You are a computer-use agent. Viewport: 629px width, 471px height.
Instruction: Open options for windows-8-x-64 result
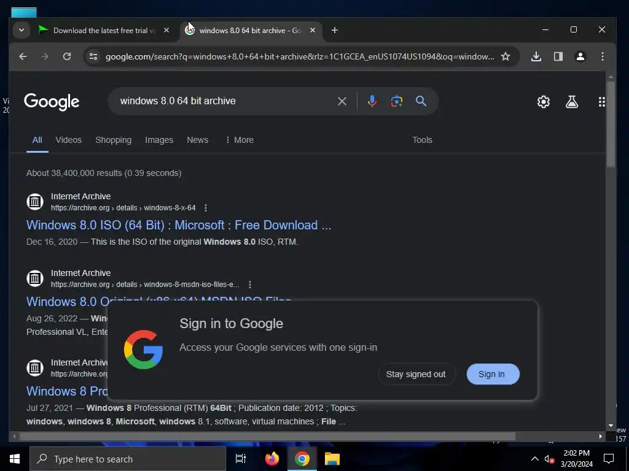click(206, 208)
